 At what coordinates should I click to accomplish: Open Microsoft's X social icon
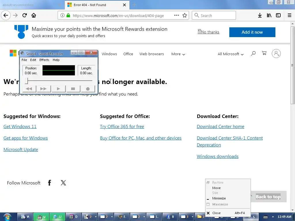click(63, 183)
